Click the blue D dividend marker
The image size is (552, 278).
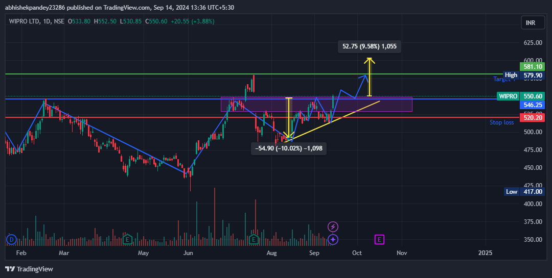tap(11, 240)
